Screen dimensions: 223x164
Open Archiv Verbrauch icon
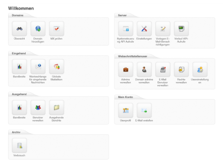[x=19, y=145]
